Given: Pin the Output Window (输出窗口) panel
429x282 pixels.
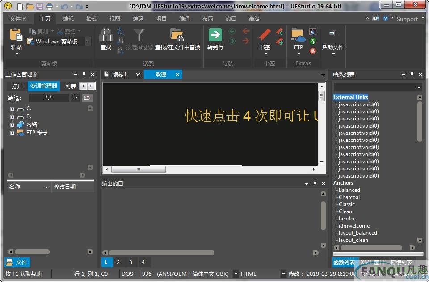Looking at the screenshot, I should 315,184.
